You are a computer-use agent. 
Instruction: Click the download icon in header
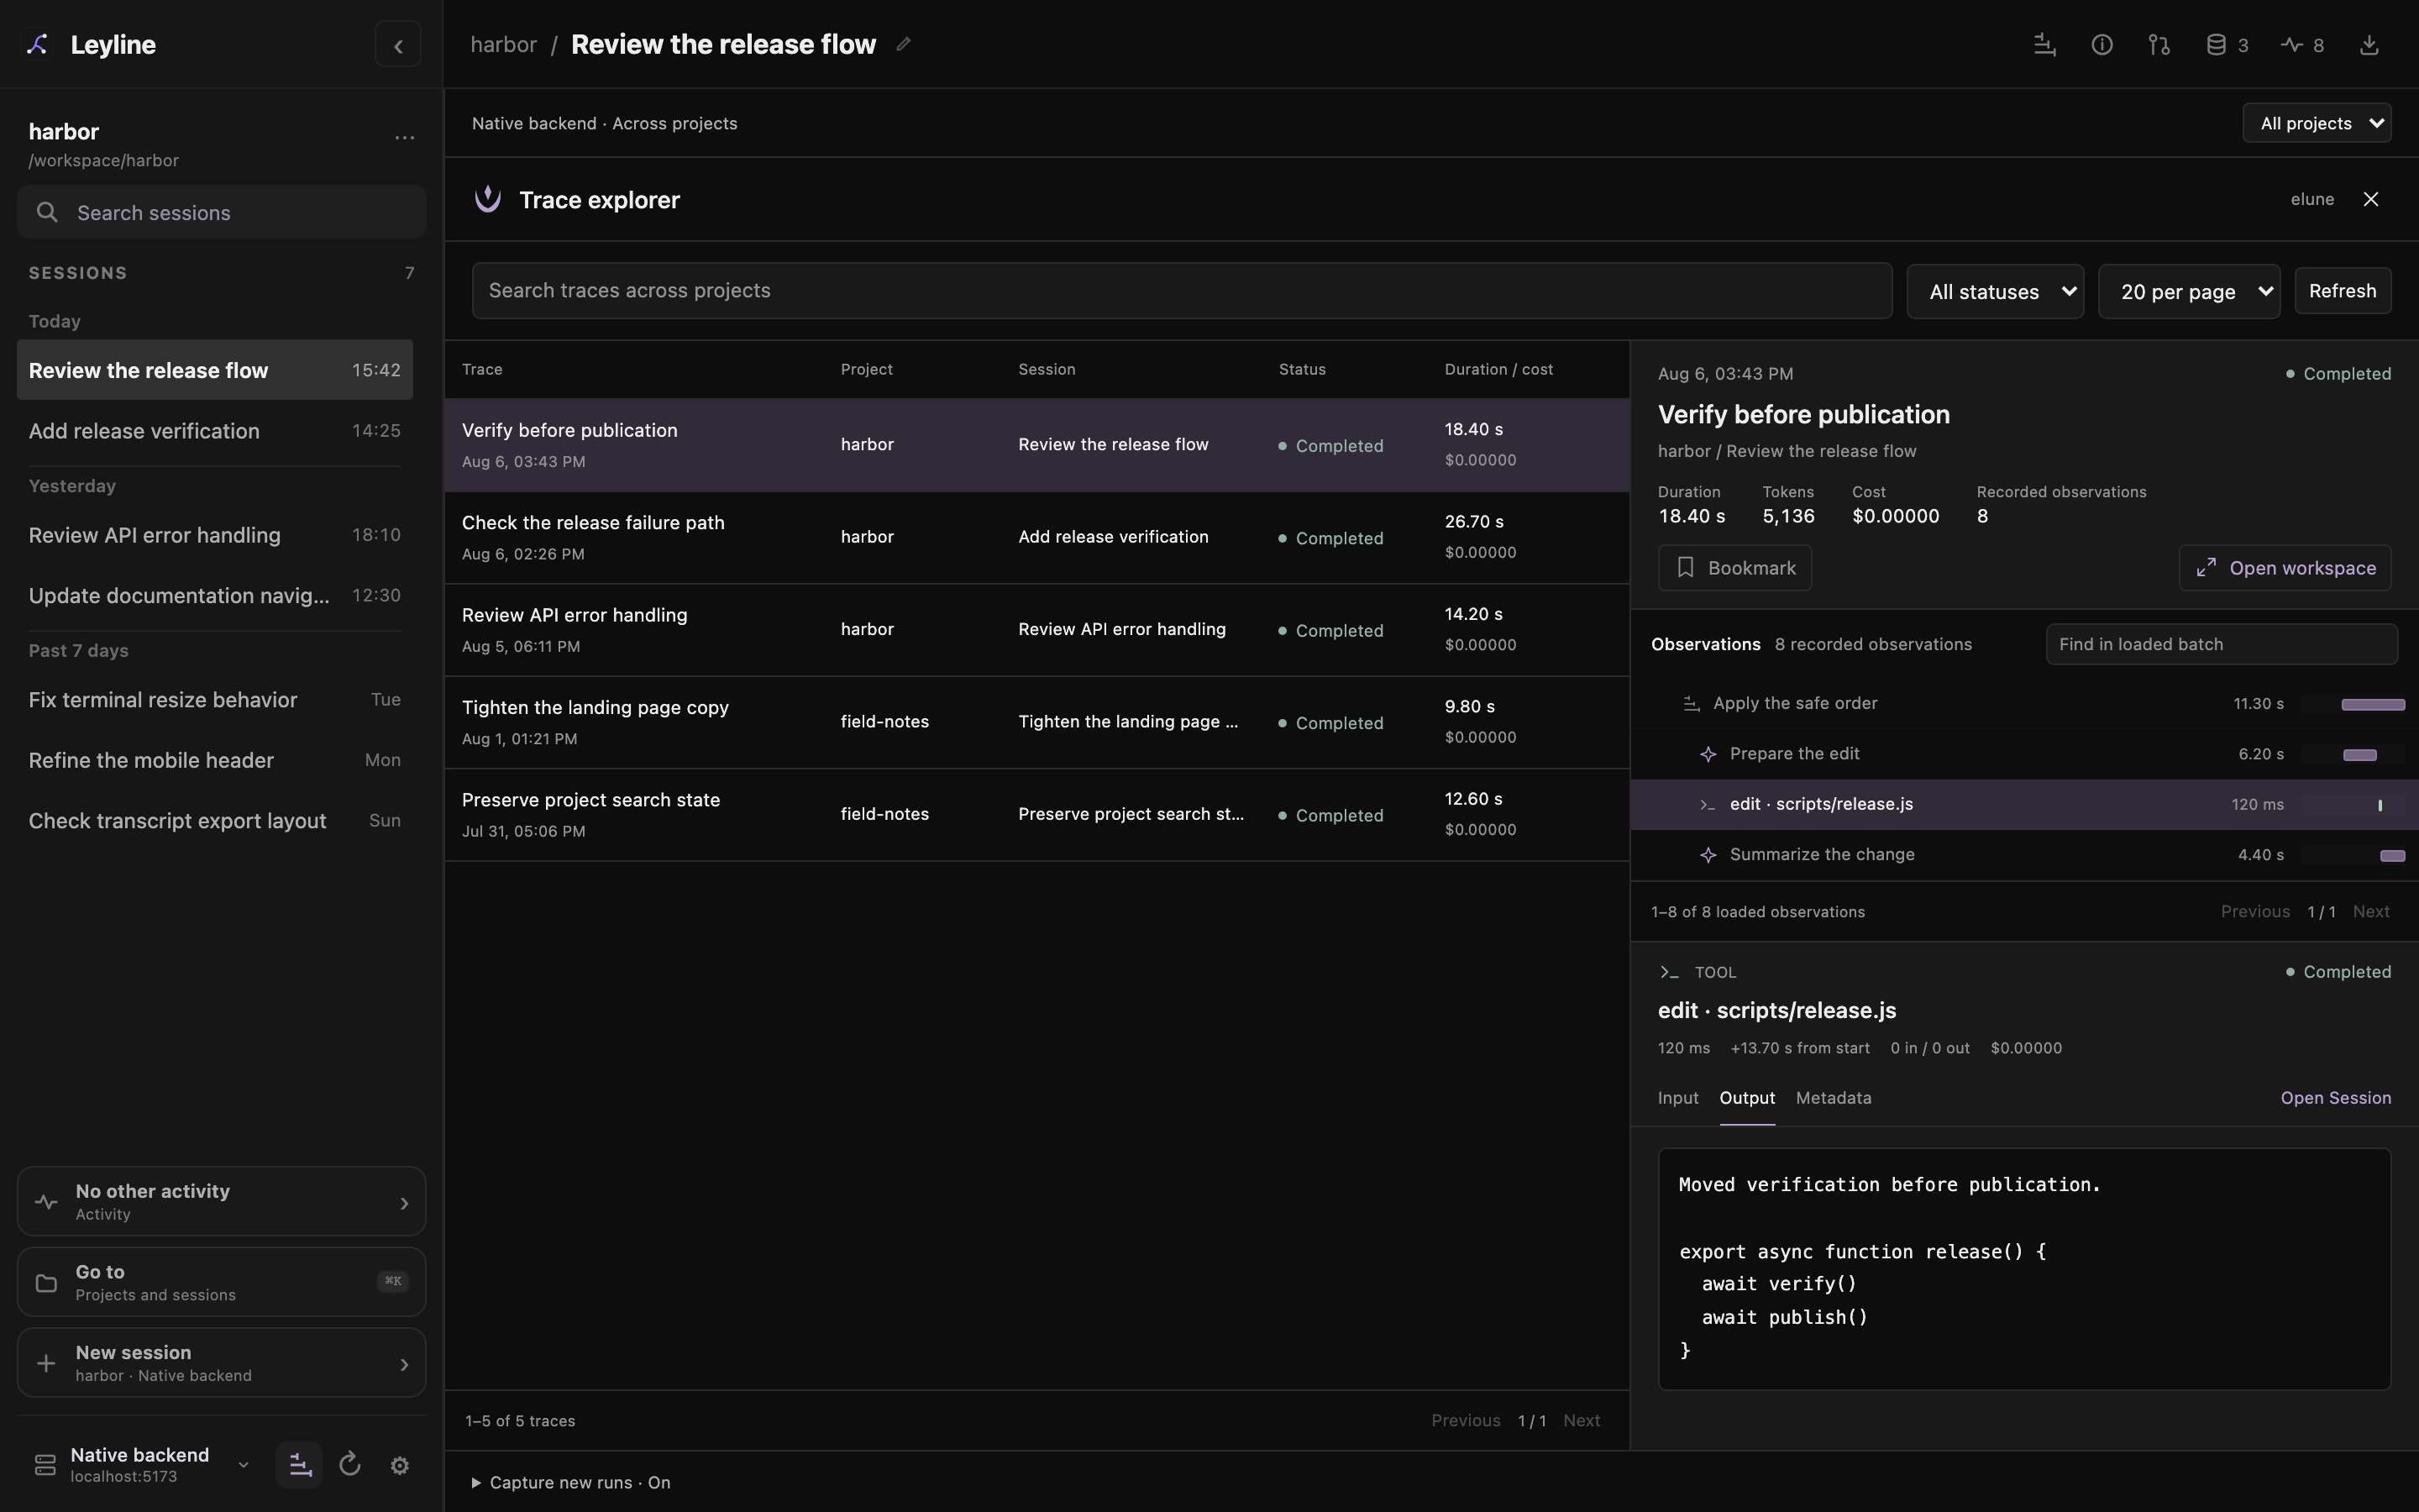click(x=2368, y=45)
